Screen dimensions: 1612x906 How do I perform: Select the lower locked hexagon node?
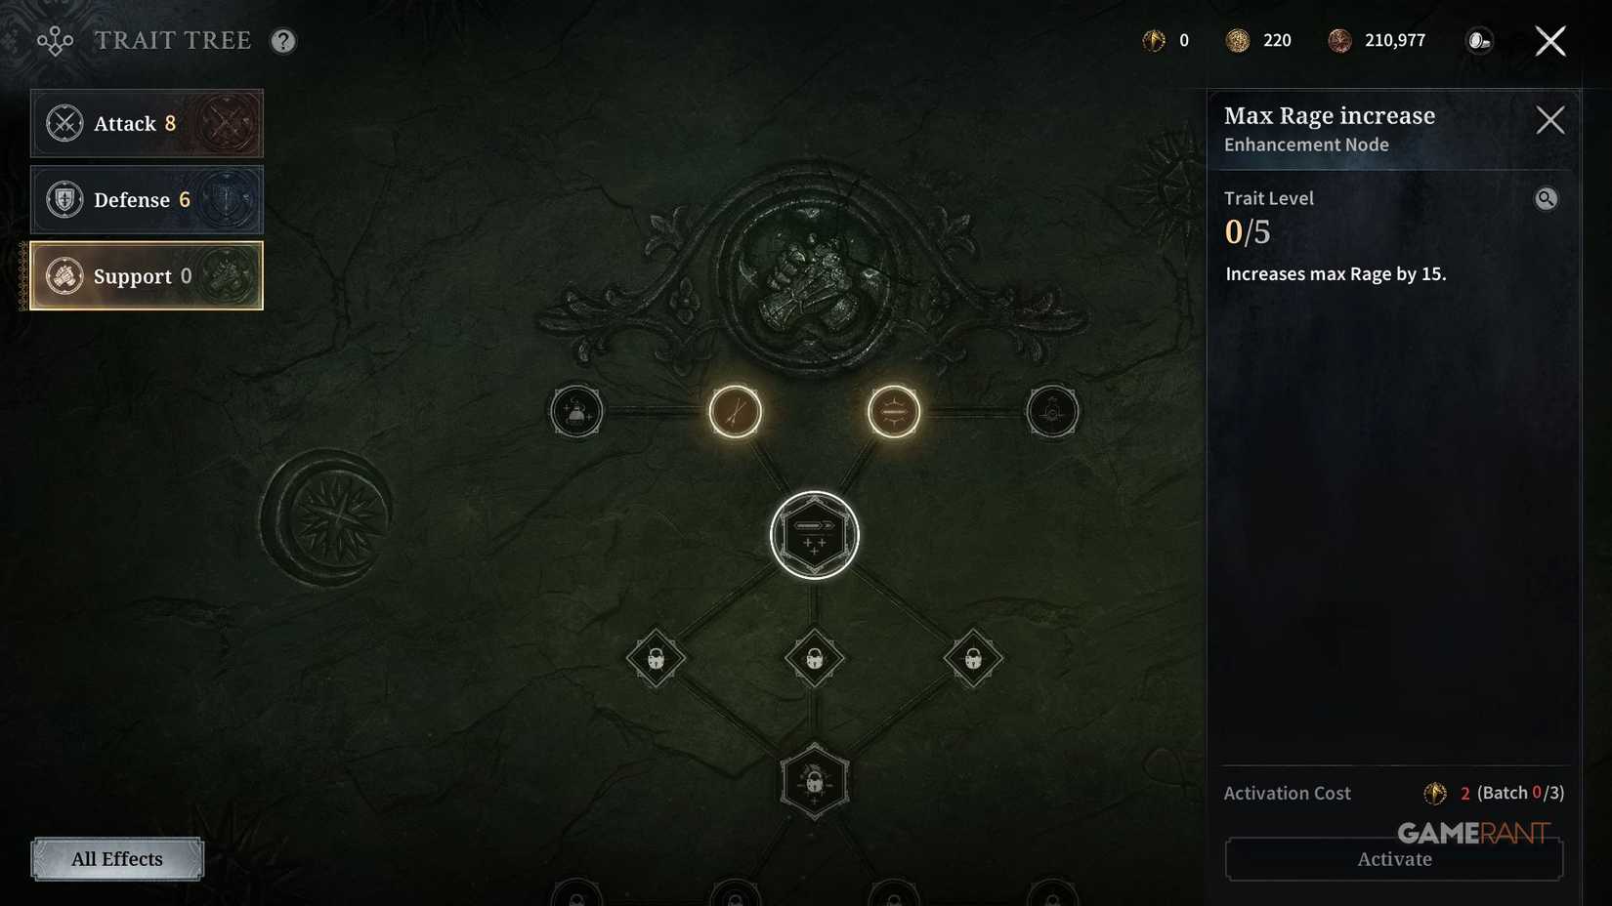[814, 781]
